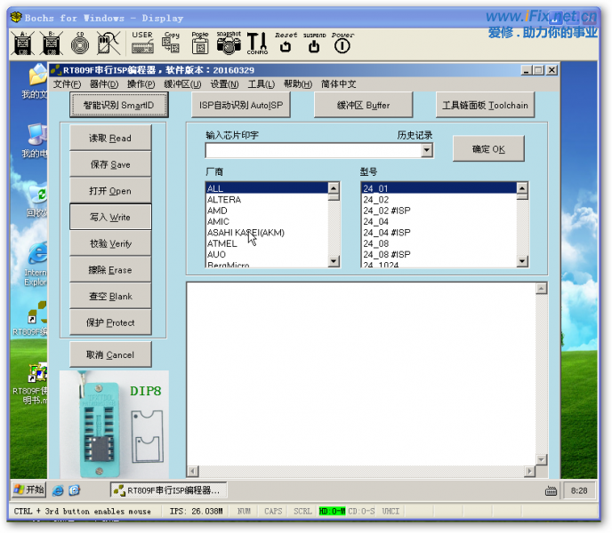
Task: Open the 器件(D) device menu
Action: coord(104,84)
